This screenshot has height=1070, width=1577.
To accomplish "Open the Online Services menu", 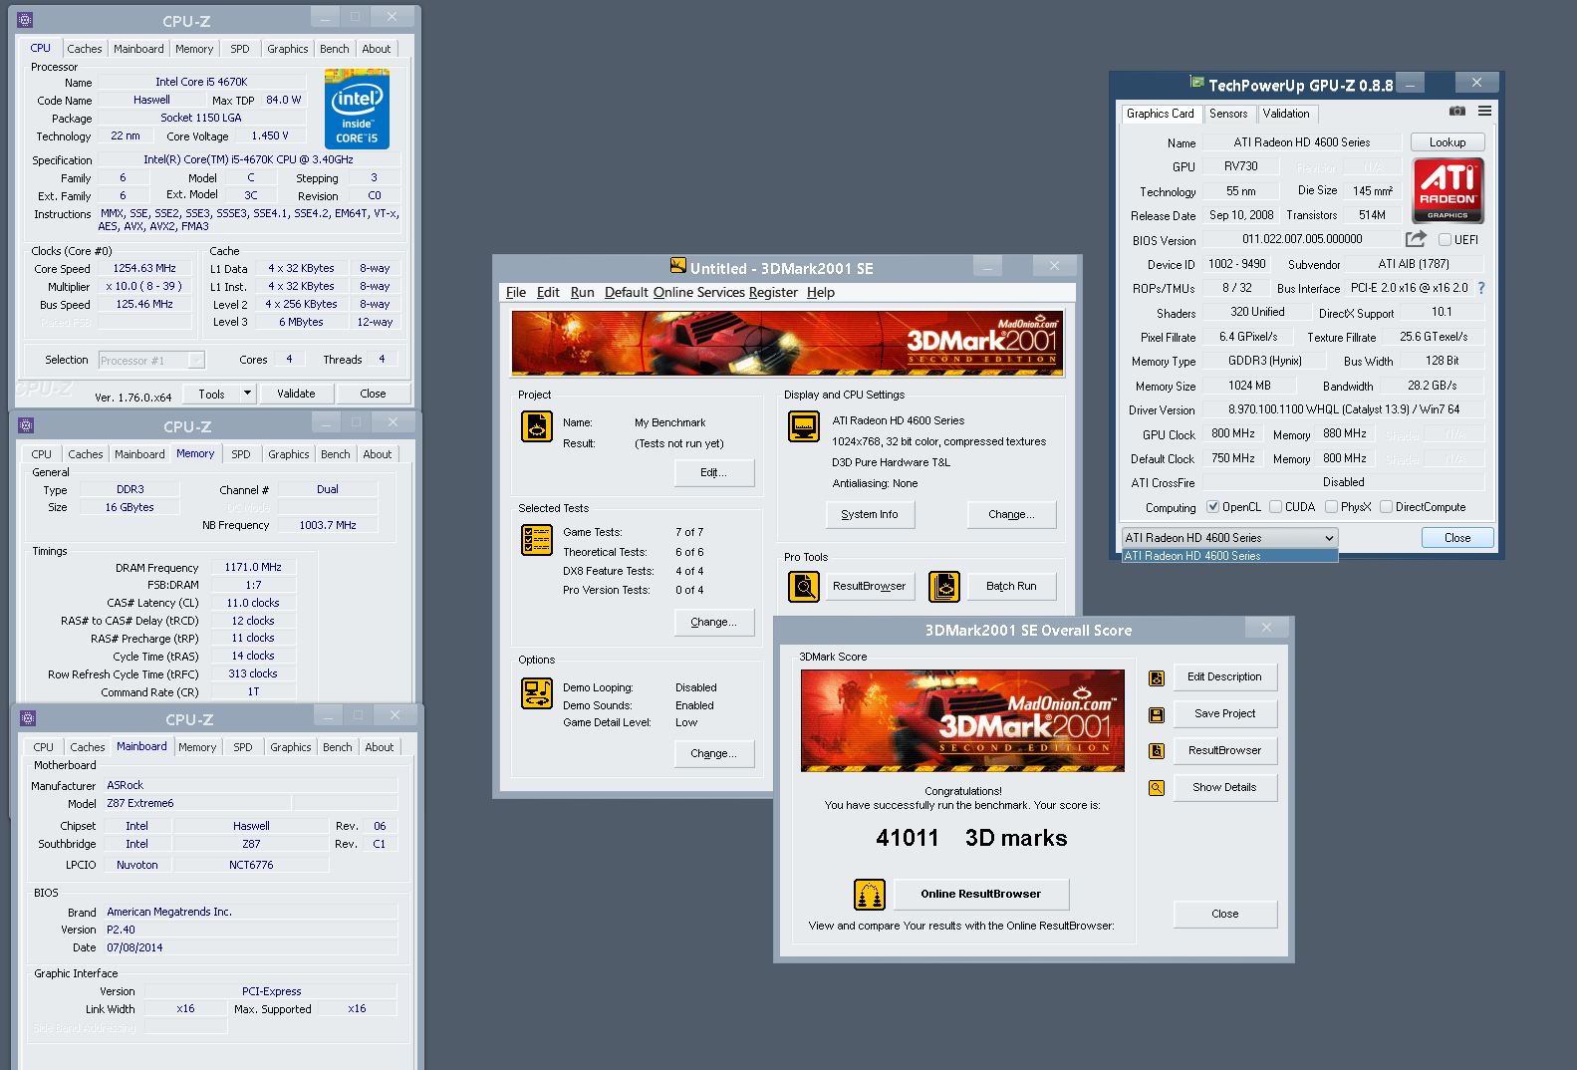I will pos(699,293).
